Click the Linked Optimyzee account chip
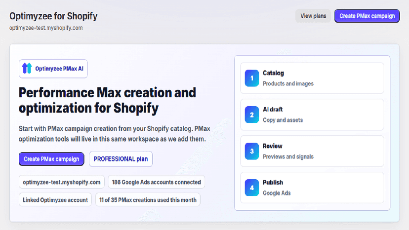 click(x=55, y=200)
